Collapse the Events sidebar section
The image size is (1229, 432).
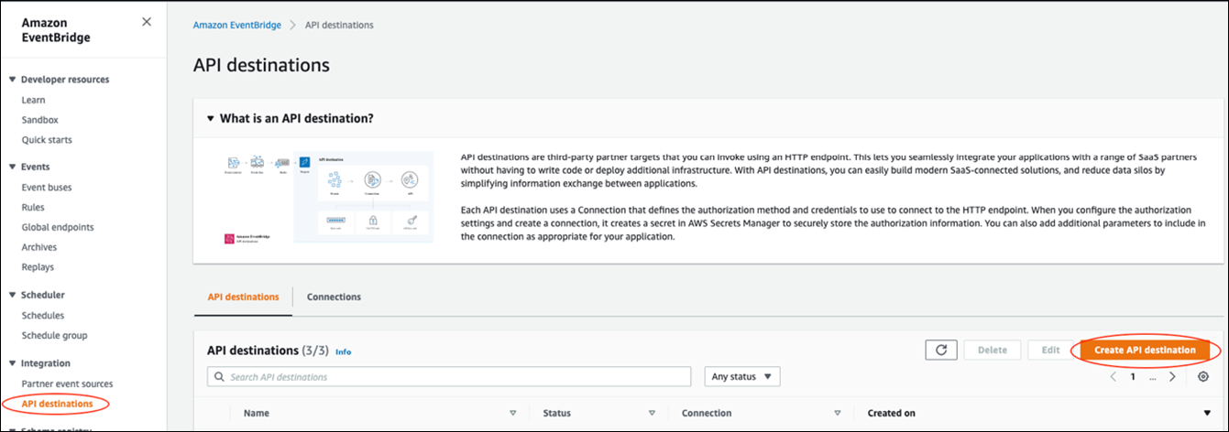click(12, 167)
